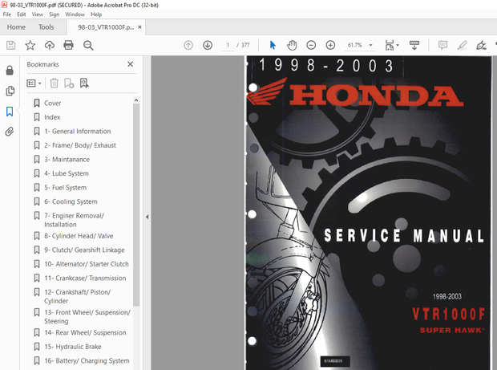497x370 pixels.
Task: Close the 98-03_VTR1000F document tab
Action: tap(139, 27)
